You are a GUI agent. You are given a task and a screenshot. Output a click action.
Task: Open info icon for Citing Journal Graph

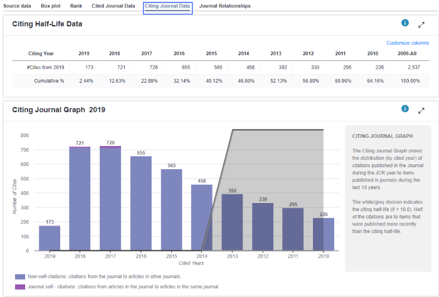click(405, 108)
